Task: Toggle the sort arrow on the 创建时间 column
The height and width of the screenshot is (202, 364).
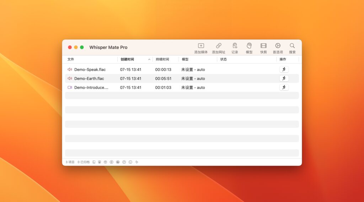Action: (x=149, y=60)
